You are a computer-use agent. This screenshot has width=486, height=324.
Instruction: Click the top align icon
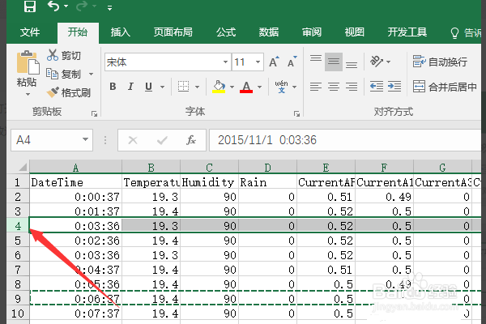(316, 58)
